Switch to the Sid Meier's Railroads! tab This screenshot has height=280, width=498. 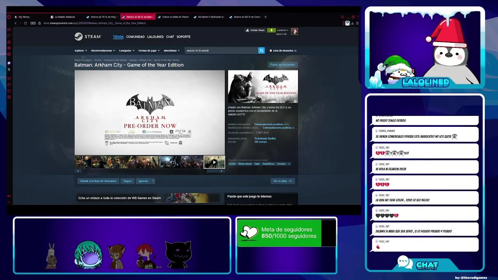pos(210,17)
